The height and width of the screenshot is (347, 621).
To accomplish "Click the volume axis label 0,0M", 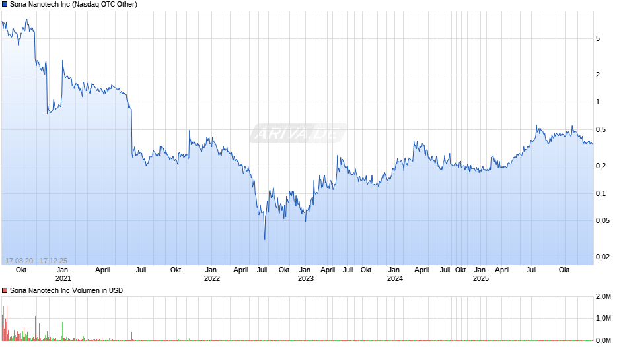I will click(x=604, y=340).
